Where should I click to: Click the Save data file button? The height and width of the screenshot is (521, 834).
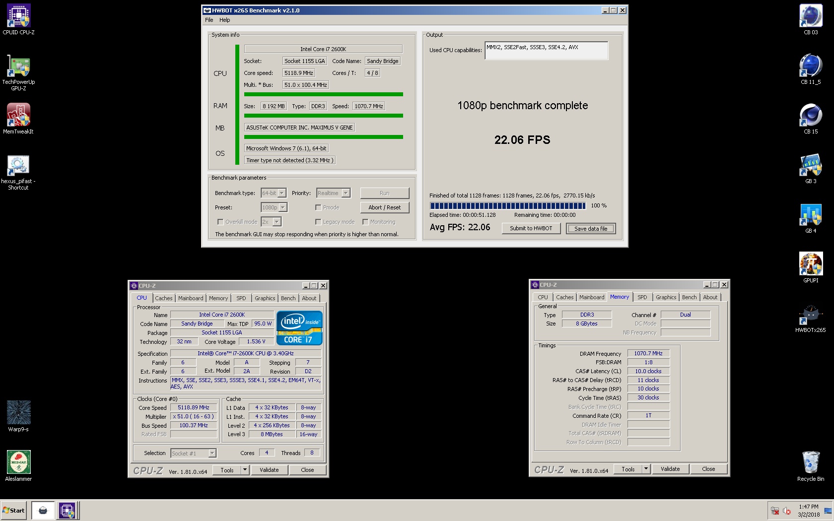point(591,229)
